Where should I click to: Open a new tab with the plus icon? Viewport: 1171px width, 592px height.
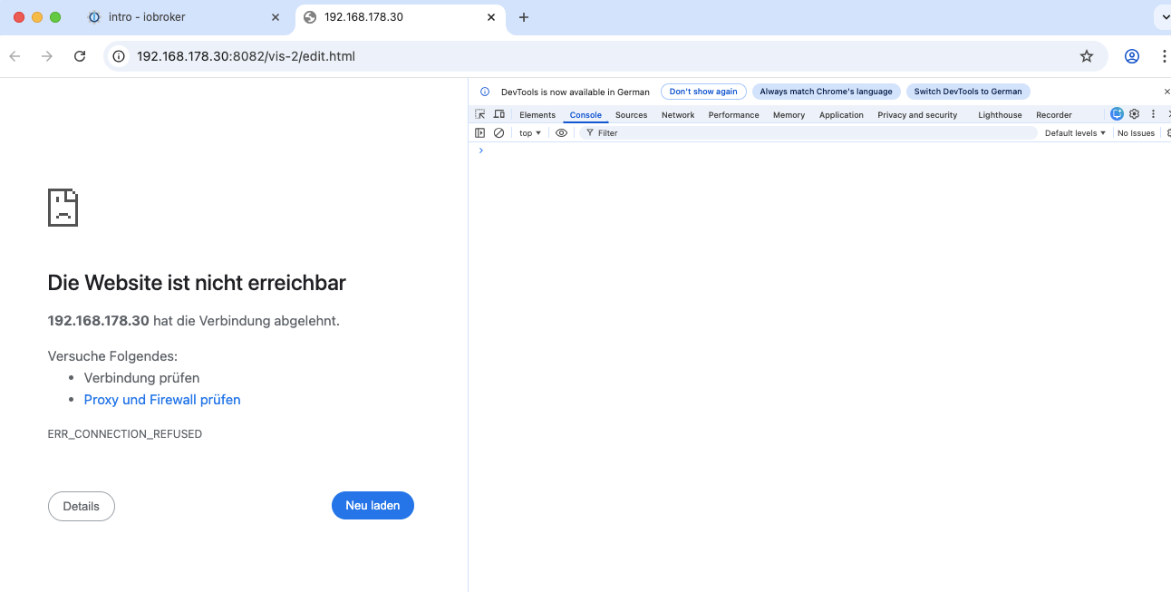point(523,17)
